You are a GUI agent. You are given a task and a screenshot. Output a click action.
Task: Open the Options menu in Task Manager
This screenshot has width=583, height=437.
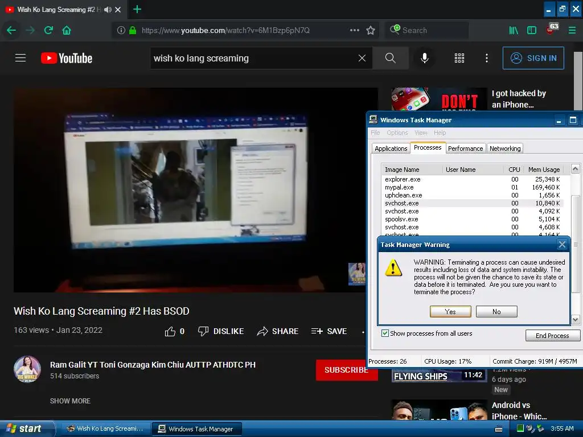pos(397,133)
